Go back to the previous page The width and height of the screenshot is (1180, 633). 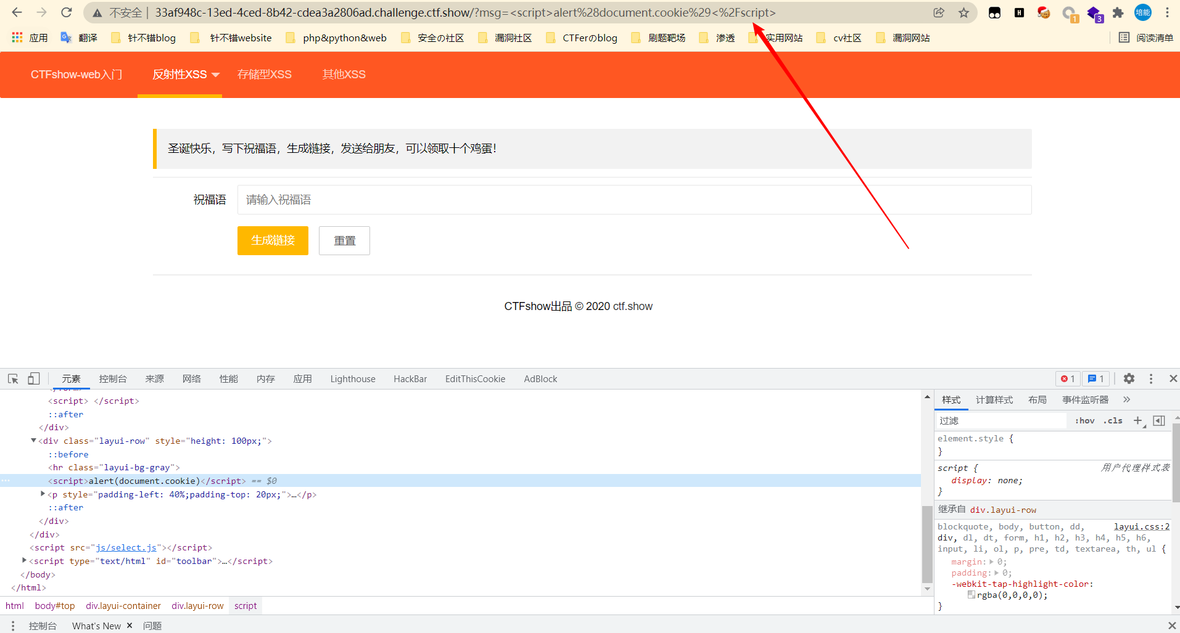tap(17, 12)
